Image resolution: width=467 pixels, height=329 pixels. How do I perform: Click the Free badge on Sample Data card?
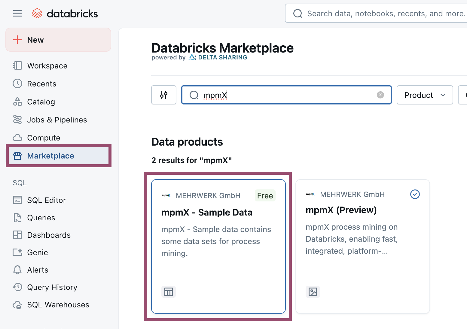pos(265,196)
